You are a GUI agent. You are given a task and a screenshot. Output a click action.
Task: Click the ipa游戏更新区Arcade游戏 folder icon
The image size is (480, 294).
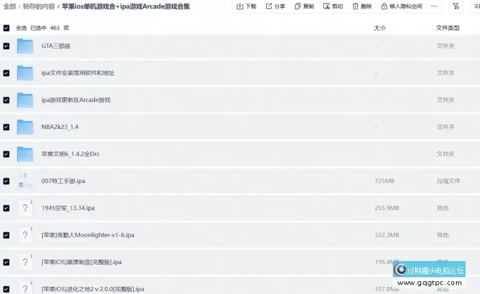[25, 100]
